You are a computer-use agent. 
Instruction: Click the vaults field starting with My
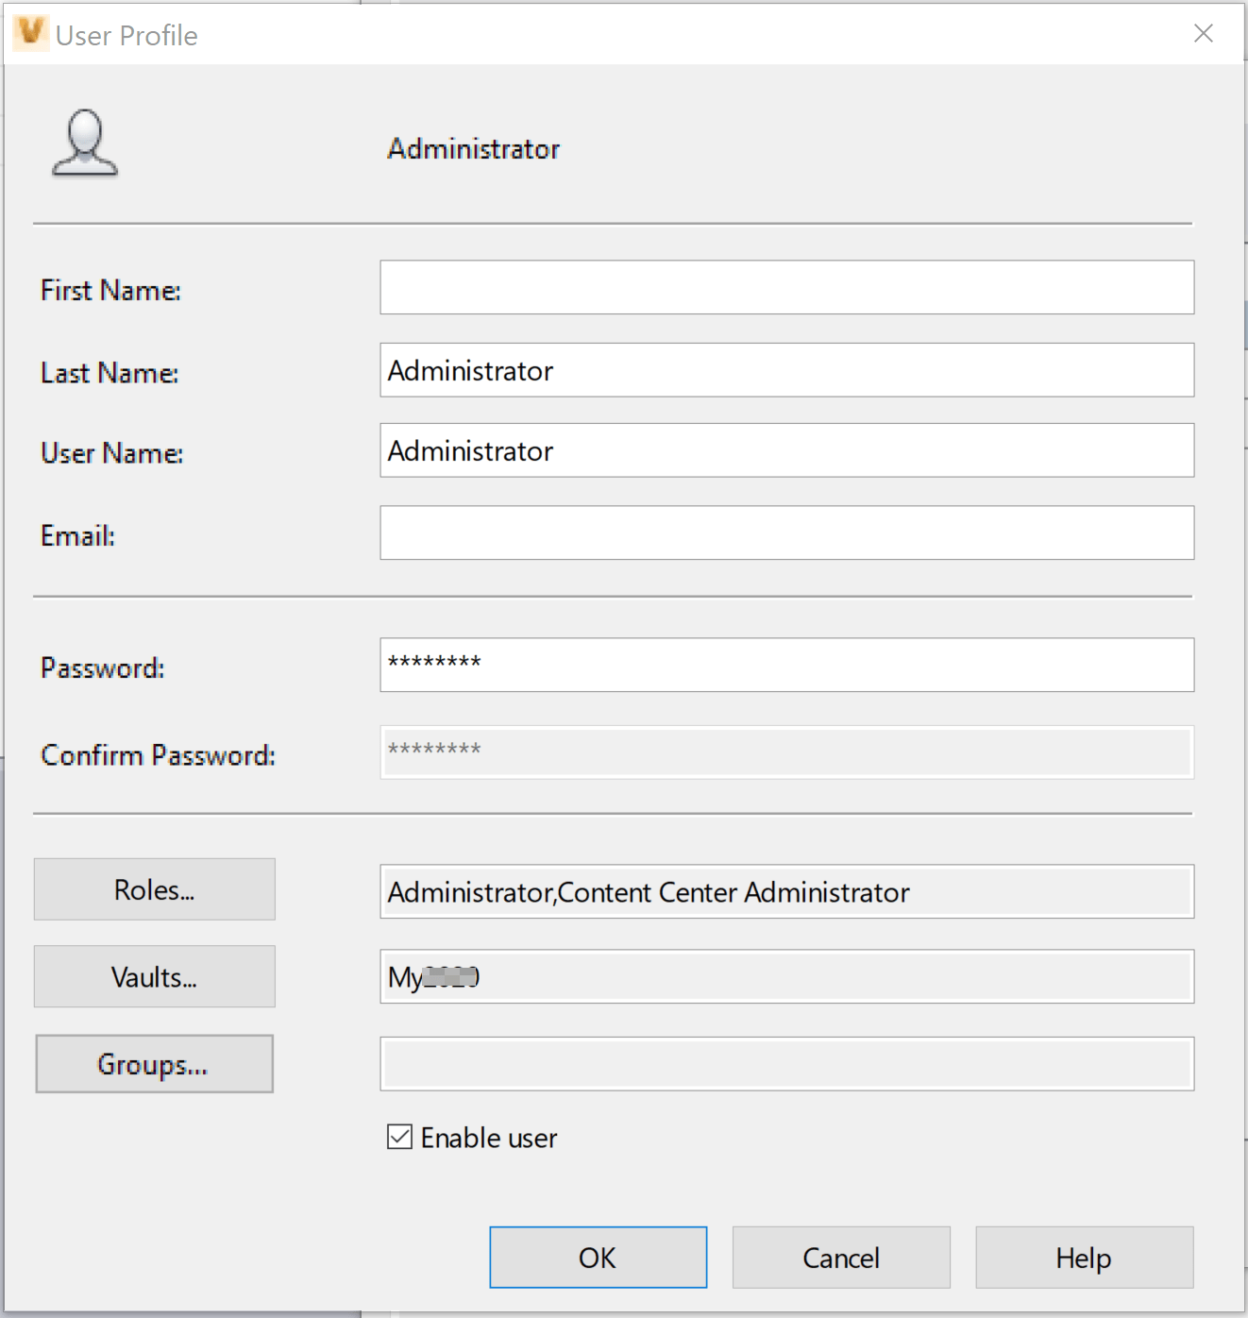coord(787,977)
